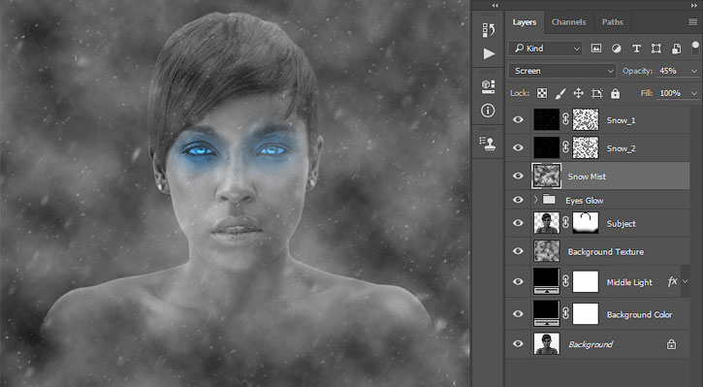Expand Middle Light layer effects arrow

click(x=686, y=281)
